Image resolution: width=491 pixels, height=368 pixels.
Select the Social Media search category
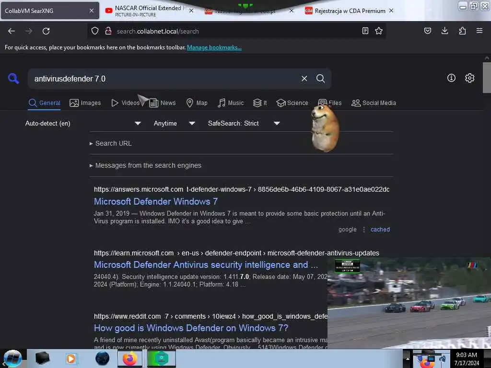pos(374,103)
